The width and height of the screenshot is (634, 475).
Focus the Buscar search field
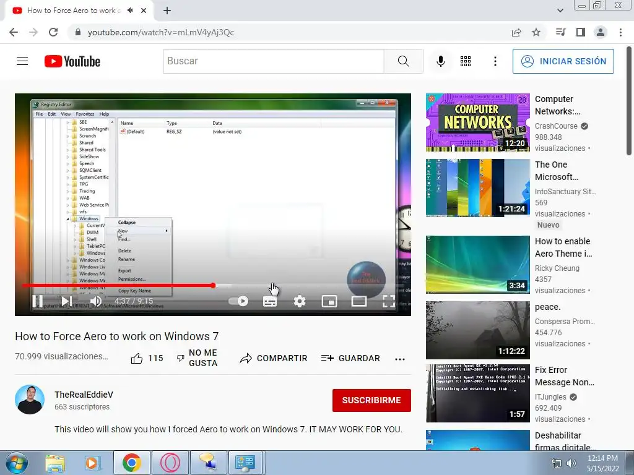point(273,61)
